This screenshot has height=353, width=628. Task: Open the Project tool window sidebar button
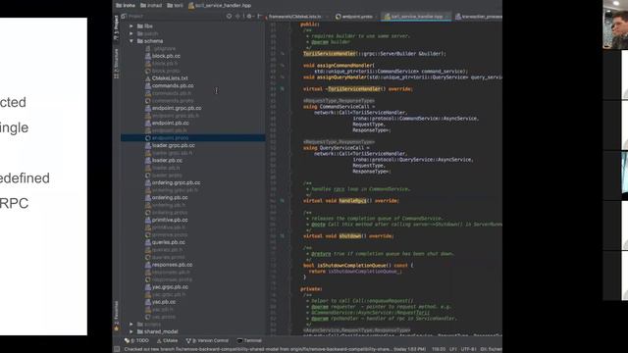[117, 28]
